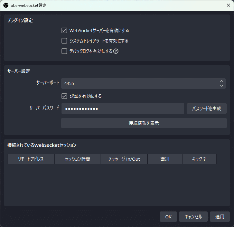234x227 pixels.
Task: Confirm settings with the OK button
Action: pyautogui.click(x=168, y=217)
